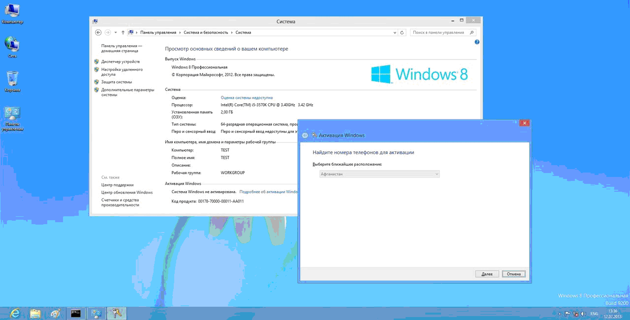Click the volume speaker icon in system tray
Screen dimensions: 630x320
583,313
